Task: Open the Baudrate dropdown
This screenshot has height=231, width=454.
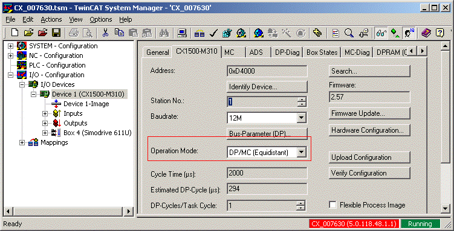Action: point(302,118)
